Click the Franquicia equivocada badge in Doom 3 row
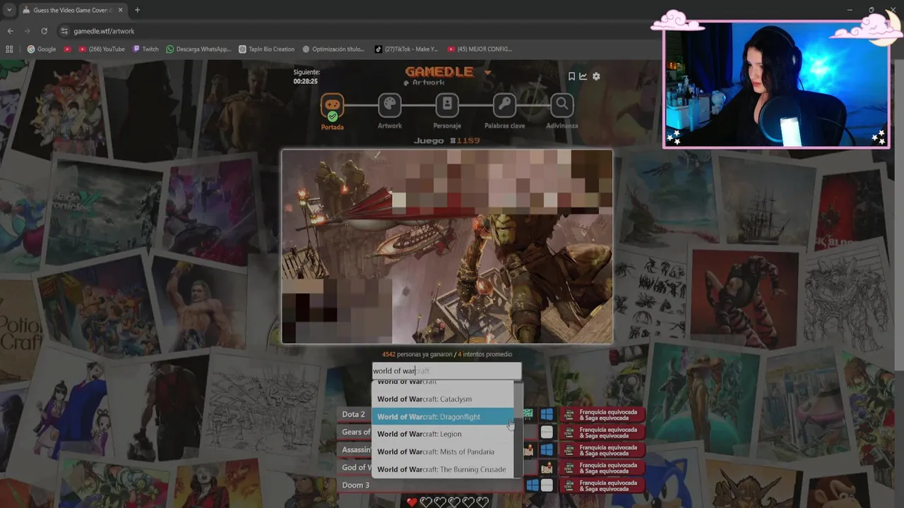The height and width of the screenshot is (508, 904). [602, 485]
